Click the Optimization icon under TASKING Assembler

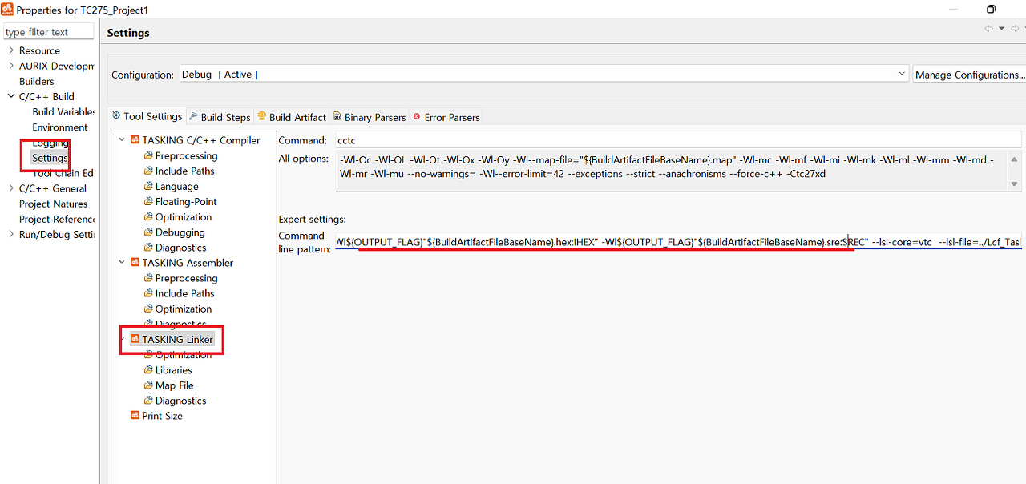point(148,309)
